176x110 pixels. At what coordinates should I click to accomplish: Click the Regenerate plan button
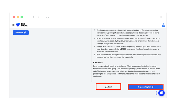pos(146,87)
